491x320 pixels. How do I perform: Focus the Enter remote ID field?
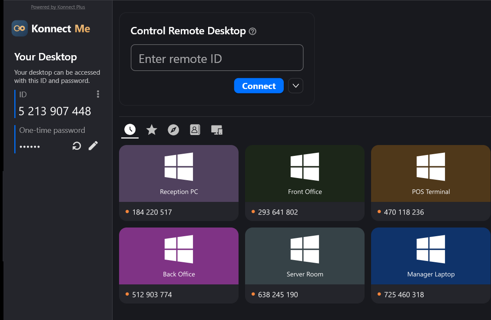(217, 58)
